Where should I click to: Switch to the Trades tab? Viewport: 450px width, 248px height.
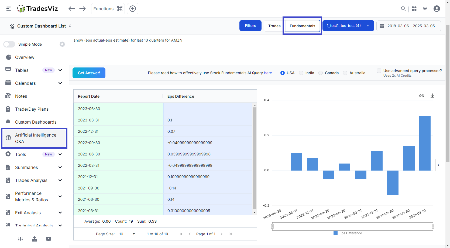point(274,26)
